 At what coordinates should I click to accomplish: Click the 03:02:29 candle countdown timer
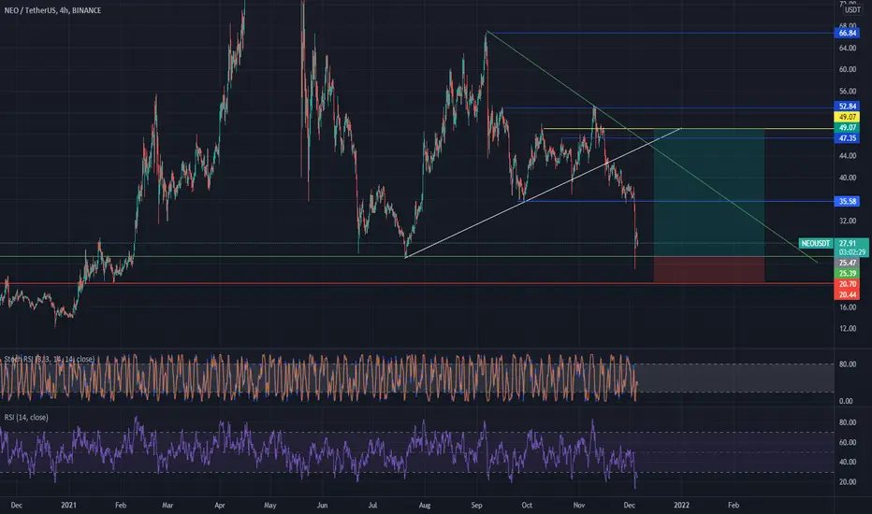852,252
